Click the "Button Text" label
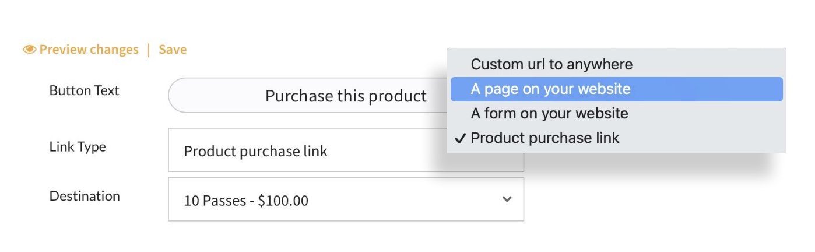Screen dimensions: 815x252 pos(85,91)
